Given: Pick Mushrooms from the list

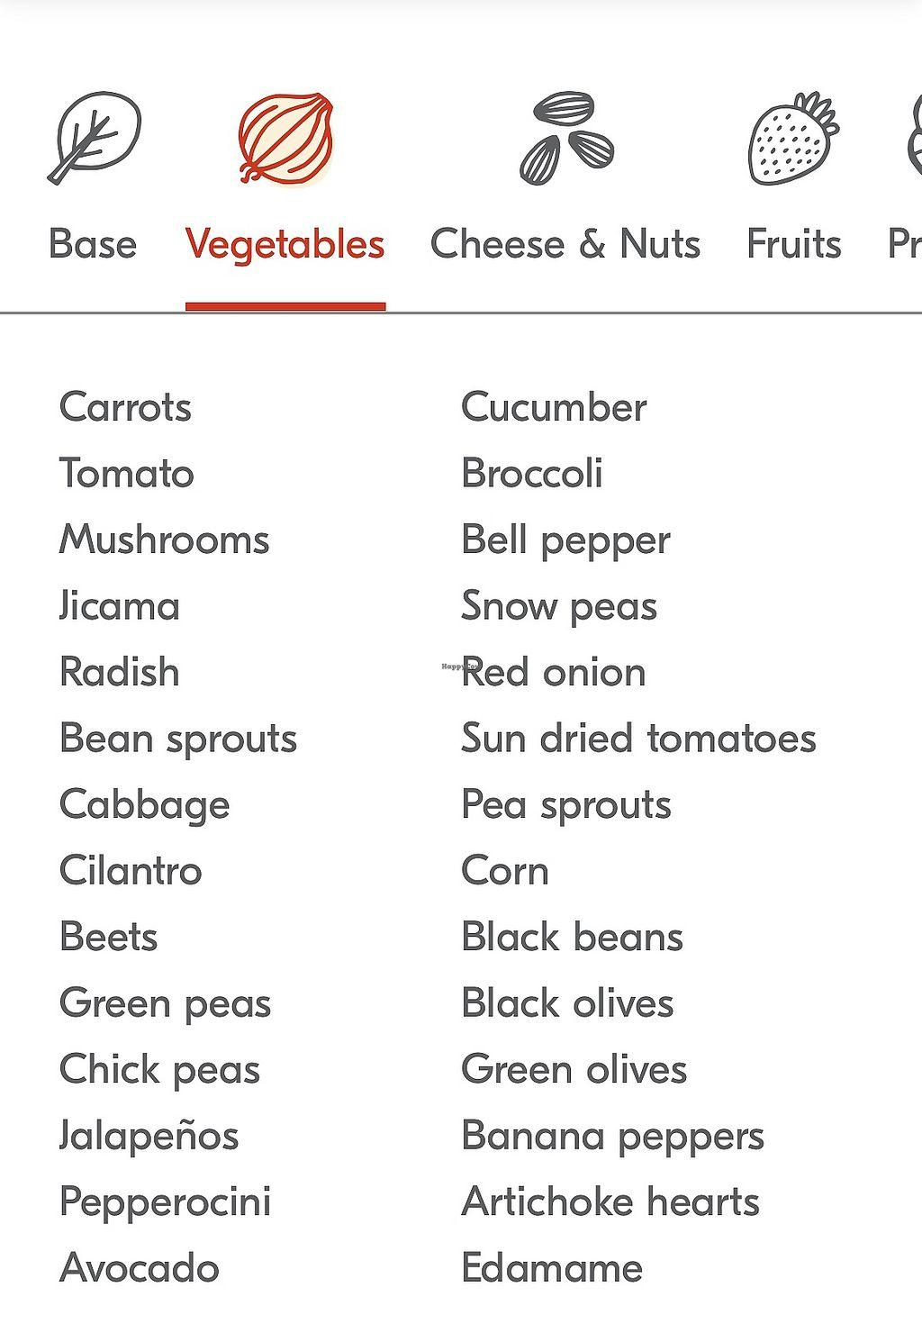Looking at the screenshot, I should click(165, 540).
